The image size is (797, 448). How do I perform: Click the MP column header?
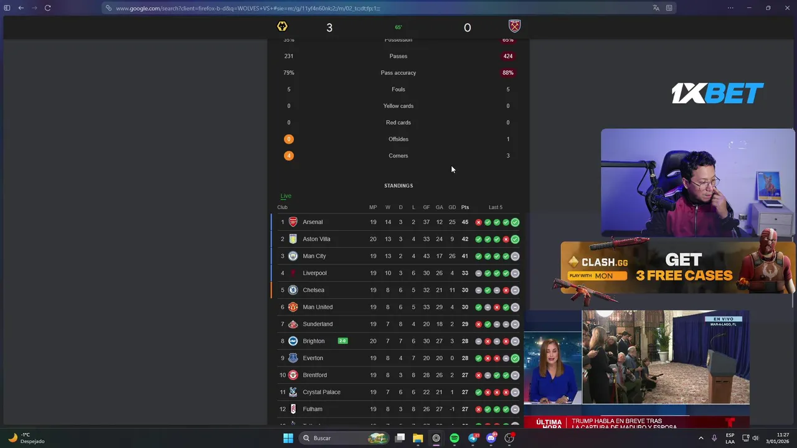coord(373,207)
